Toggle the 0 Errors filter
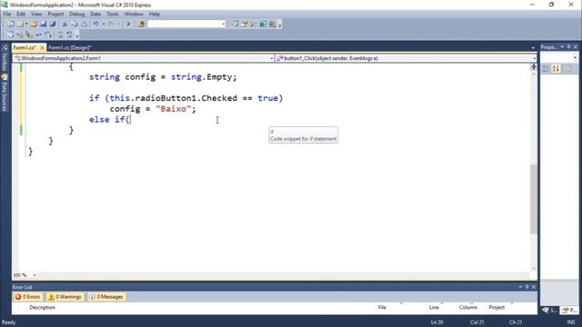The height and width of the screenshot is (327, 582). point(28,297)
